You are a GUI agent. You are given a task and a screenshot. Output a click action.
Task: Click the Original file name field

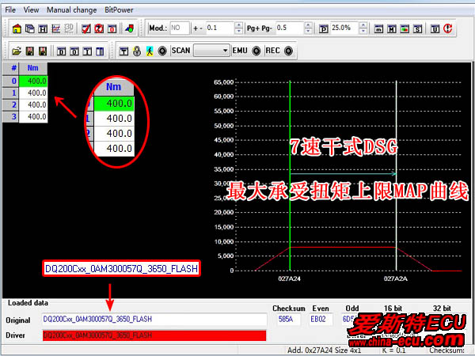click(x=154, y=320)
